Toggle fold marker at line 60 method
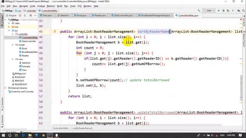The image size is (246, 138). coord(51,112)
